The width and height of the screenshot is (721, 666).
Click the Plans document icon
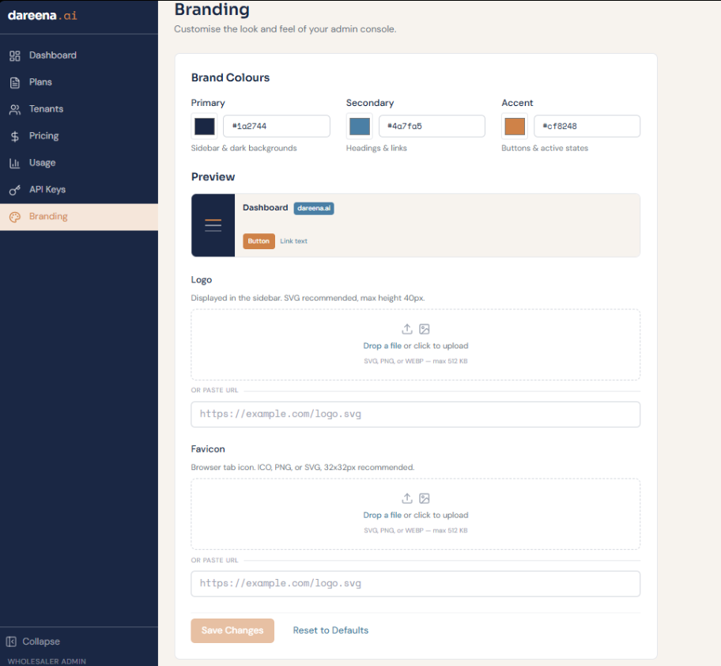14,82
